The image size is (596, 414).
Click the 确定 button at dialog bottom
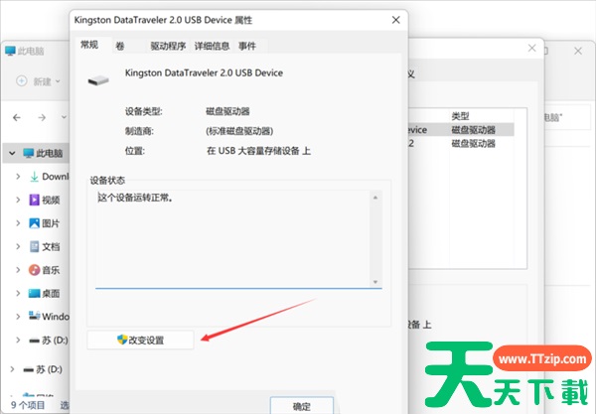pos(302,406)
